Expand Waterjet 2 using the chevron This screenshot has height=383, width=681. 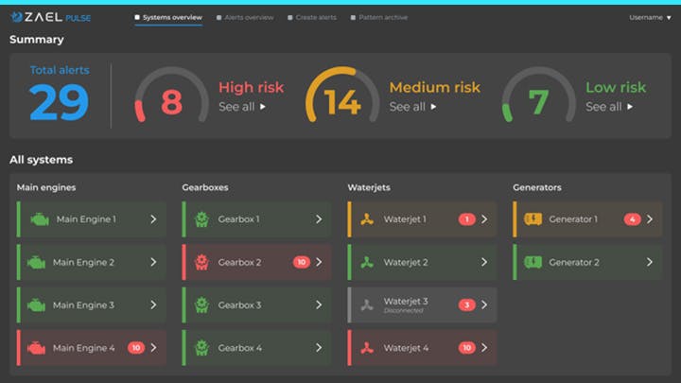click(x=483, y=262)
